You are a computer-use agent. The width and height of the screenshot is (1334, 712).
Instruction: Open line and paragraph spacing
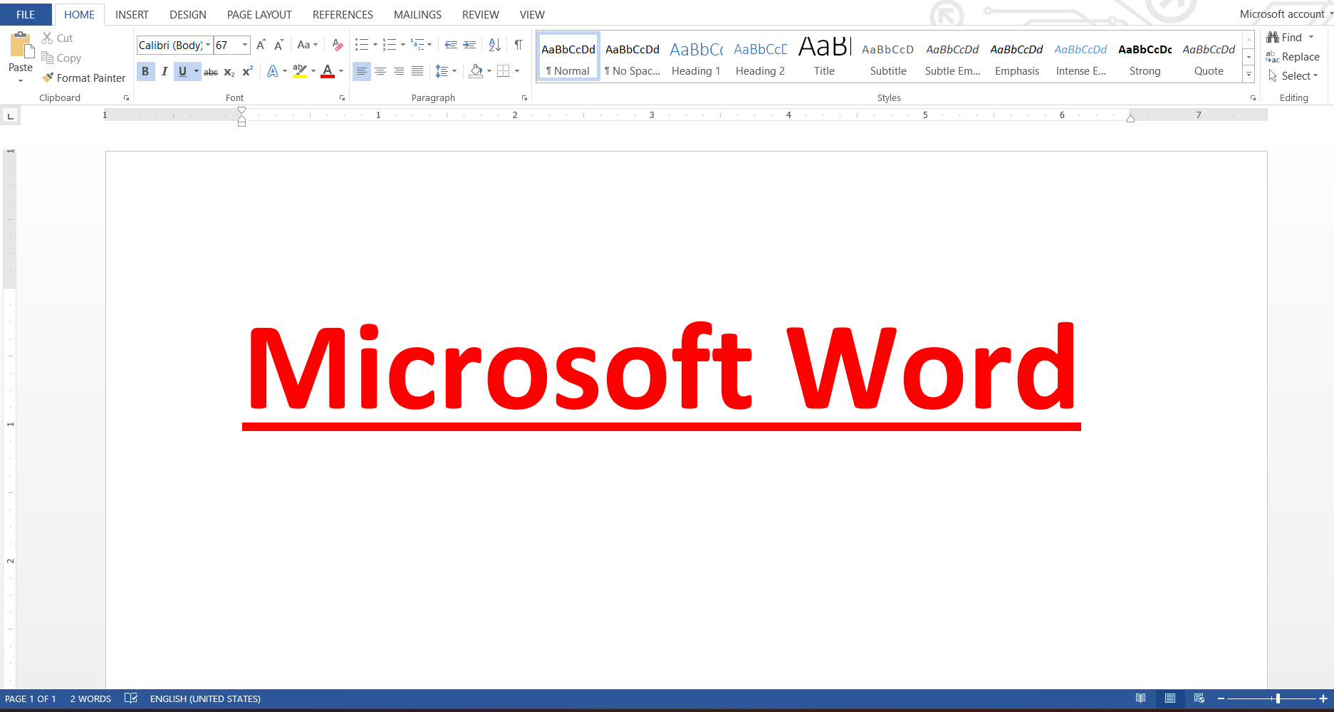[442, 71]
